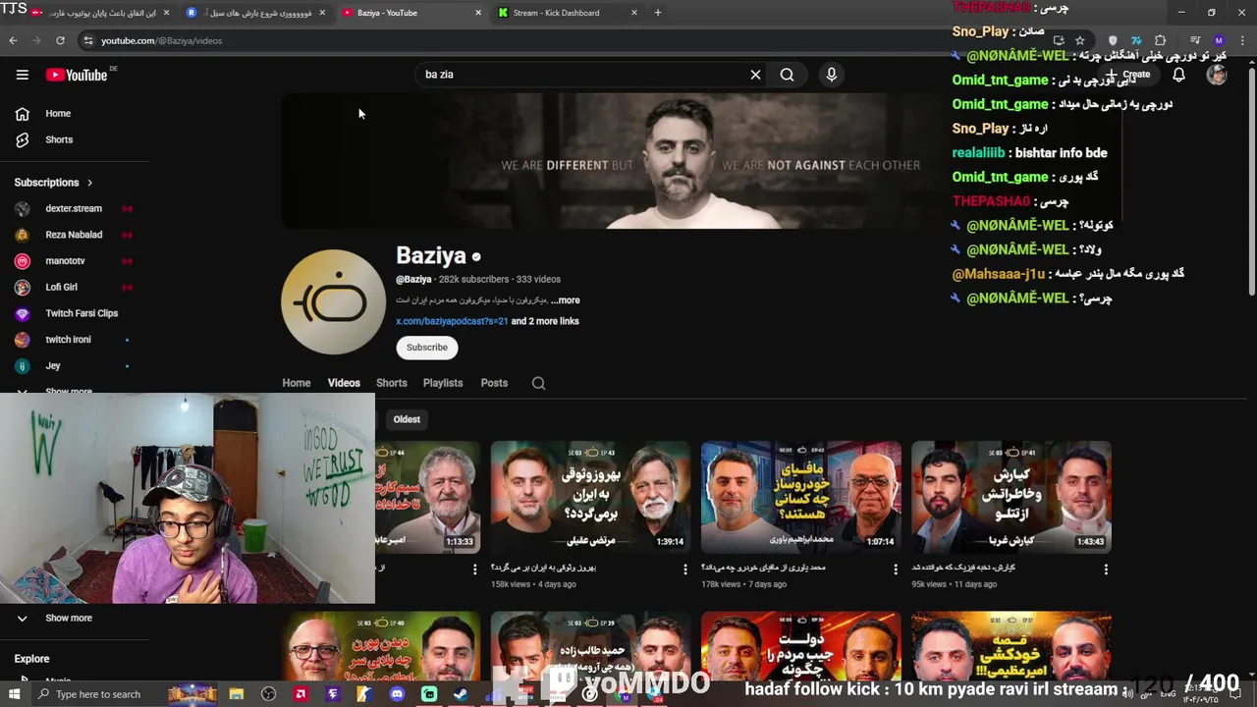The width and height of the screenshot is (1257, 707).
Task: Expand the sidebar with Show more above Explore
Action: [69, 618]
